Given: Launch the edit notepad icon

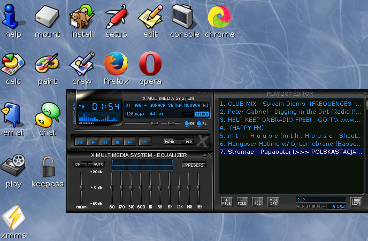Looking at the screenshot, I should (150, 21).
